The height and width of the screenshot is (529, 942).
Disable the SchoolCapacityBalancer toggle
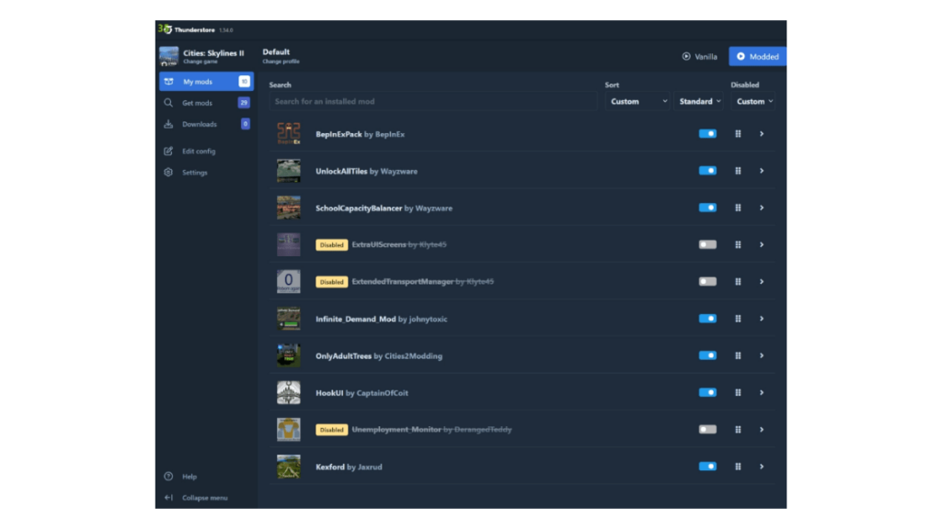(x=707, y=208)
